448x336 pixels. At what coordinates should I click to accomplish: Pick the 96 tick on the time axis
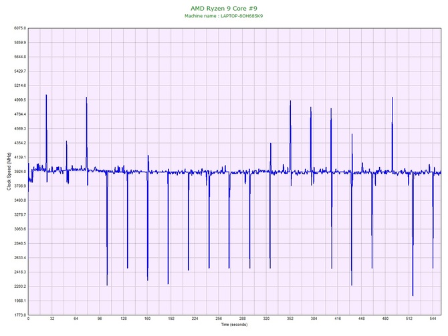click(100, 319)
